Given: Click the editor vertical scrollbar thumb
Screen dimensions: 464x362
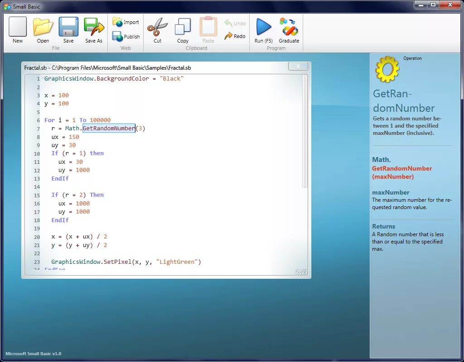Looking at the screenshot, I should pos(304,131).
